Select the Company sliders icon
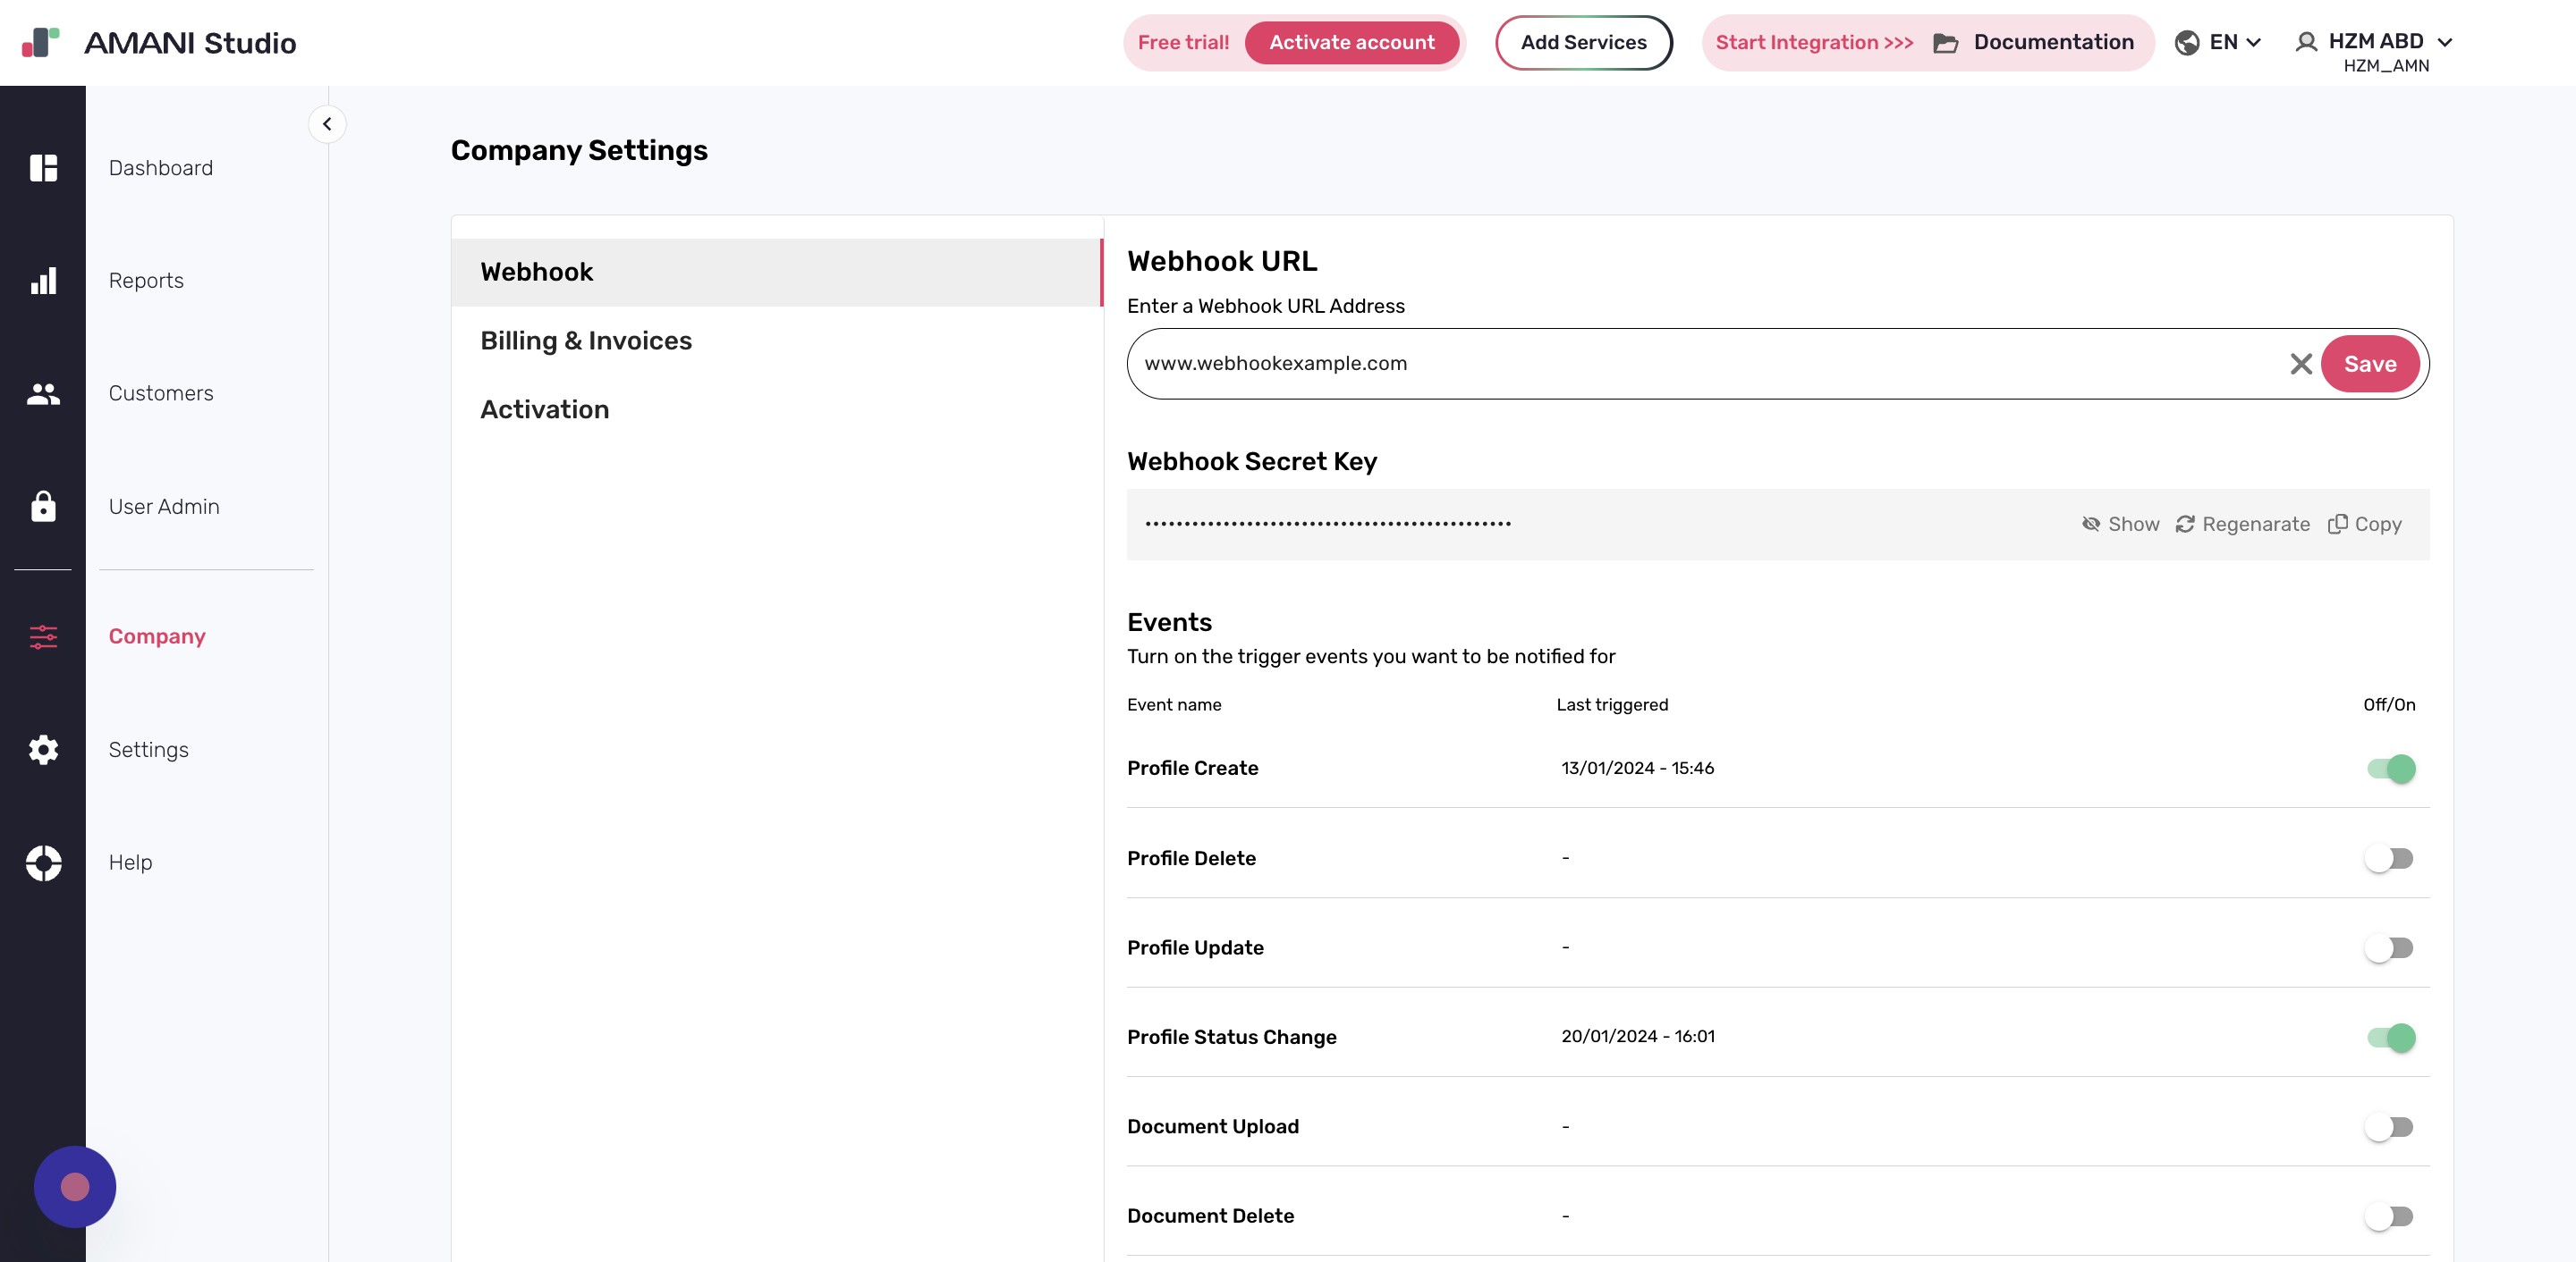2576x1262 pixels. [44, 636]
